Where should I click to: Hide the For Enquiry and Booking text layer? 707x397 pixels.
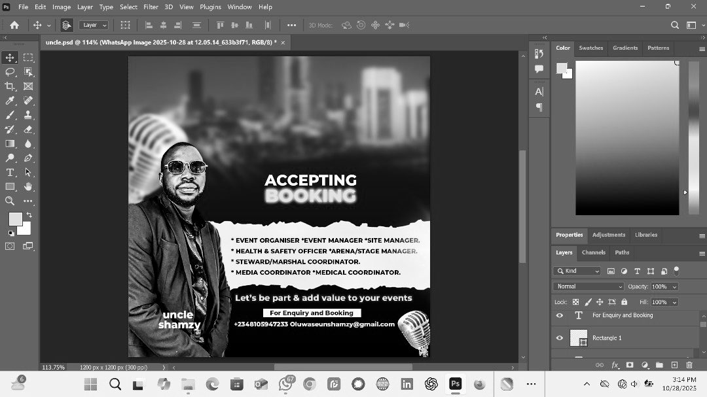(x=559, y=315)
